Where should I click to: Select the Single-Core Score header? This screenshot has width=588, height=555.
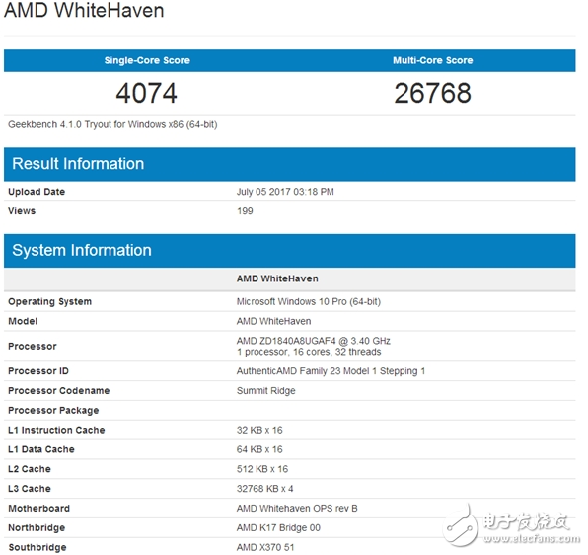tap(147, 60)
